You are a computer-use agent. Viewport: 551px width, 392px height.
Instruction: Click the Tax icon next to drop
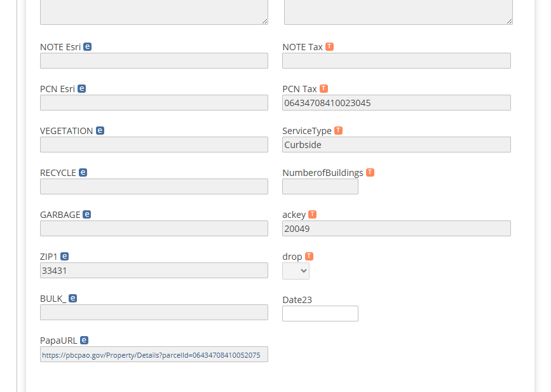coord(309,257)
